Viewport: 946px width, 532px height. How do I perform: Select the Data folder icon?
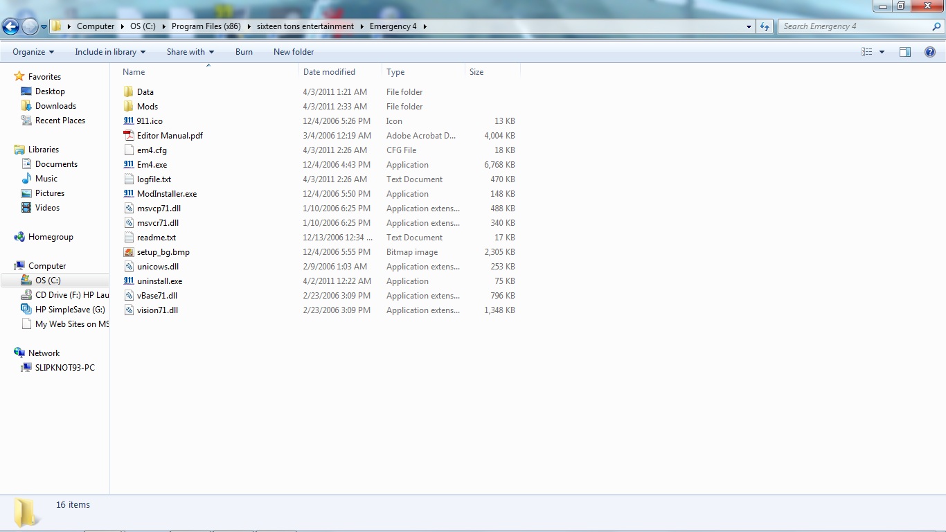(x=129, y=92)
